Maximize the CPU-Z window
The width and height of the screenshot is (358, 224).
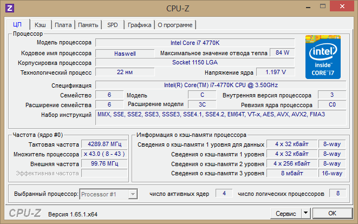pos(323,6)
